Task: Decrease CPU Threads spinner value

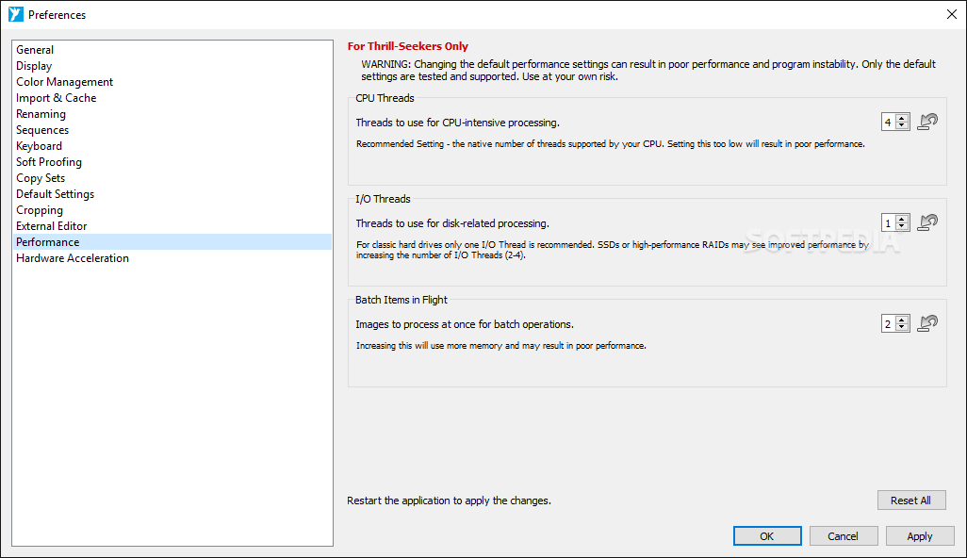Action: (902, 125)
